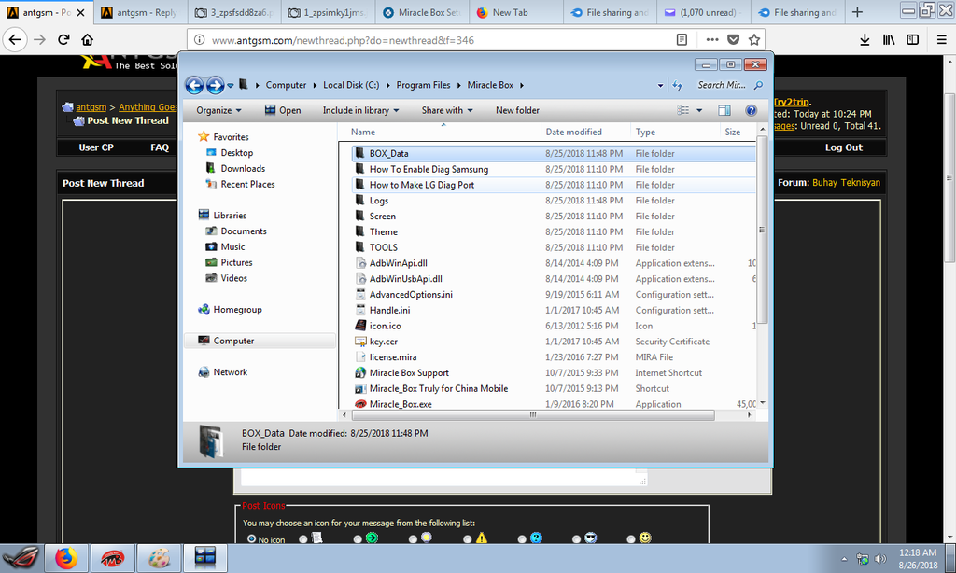
Task: Choose the warning triangle post icon radio
Action: tap(469, 538)
